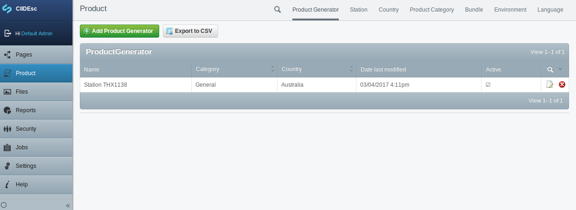Click Export to CSV button
Image resolution: width=576 pixels, height=210 pixels.
pyautogui.click(x=190, y=31)
